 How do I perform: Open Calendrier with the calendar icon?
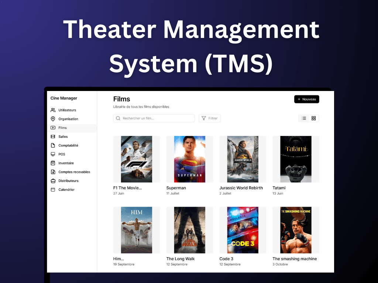click(x=53, y=189)
